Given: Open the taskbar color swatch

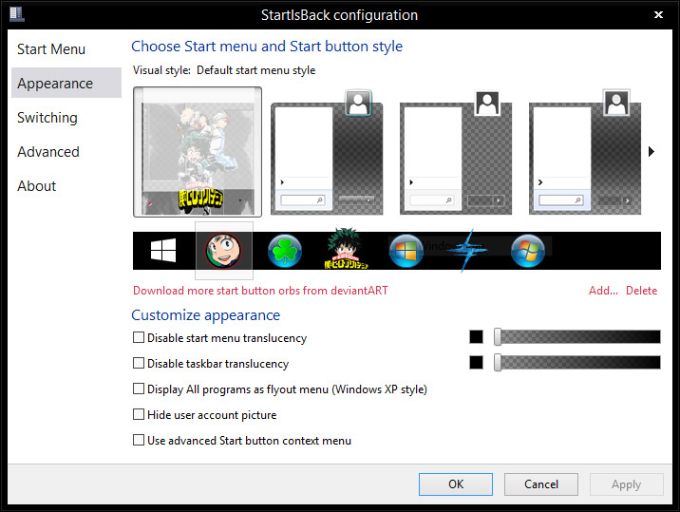Looking at the screenshot, I should pyautogui.click(x=476, y=362).
